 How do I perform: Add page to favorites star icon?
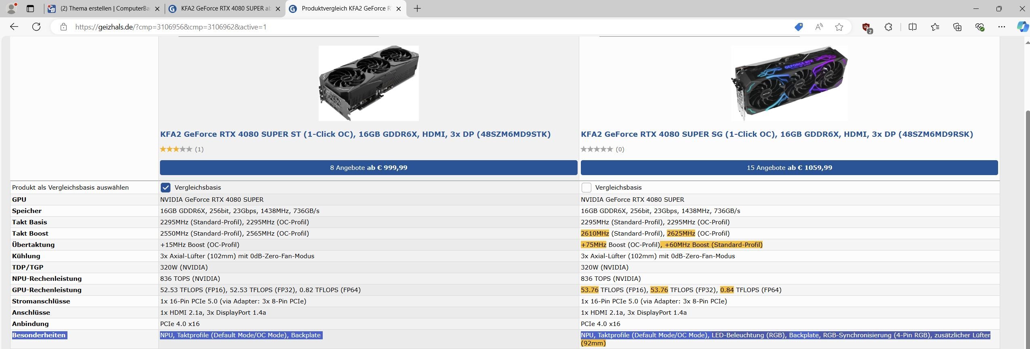(839, 27)
